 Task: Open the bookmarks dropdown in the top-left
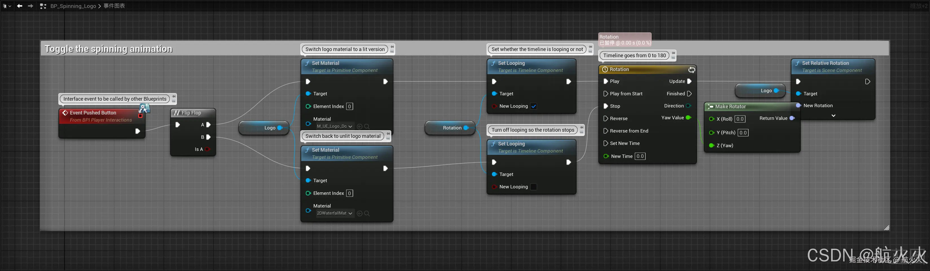pyautogui.click(x=7, y=6)
